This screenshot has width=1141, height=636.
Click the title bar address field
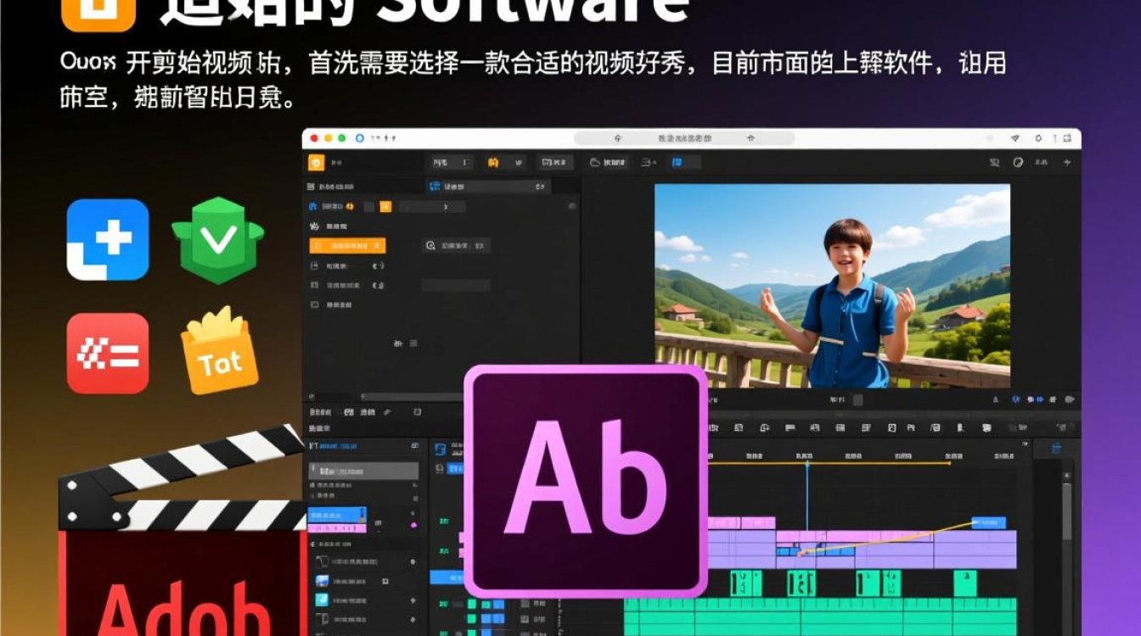(x=684, y=138)
